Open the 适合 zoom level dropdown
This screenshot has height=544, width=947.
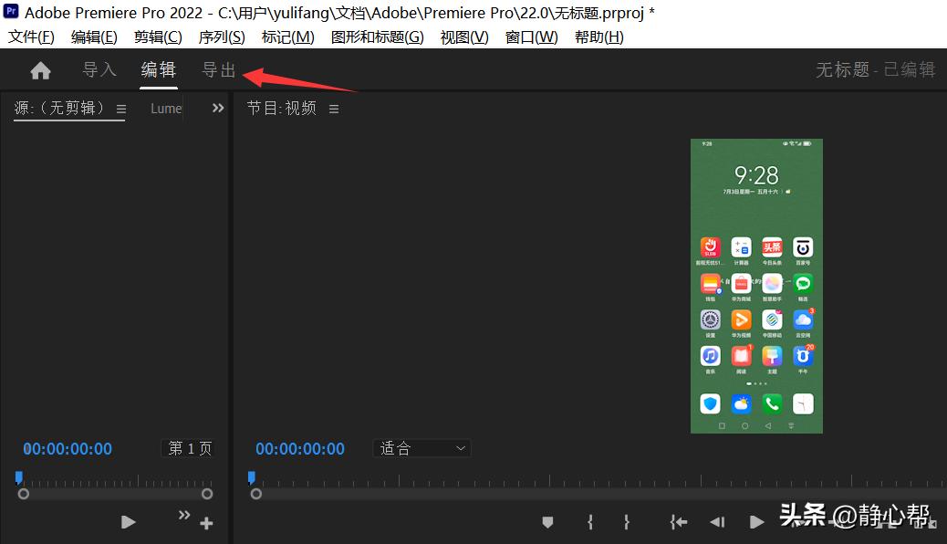[x=422, y=448]
